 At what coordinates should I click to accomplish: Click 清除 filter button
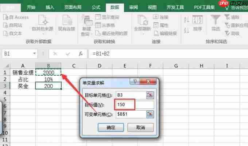232,17
